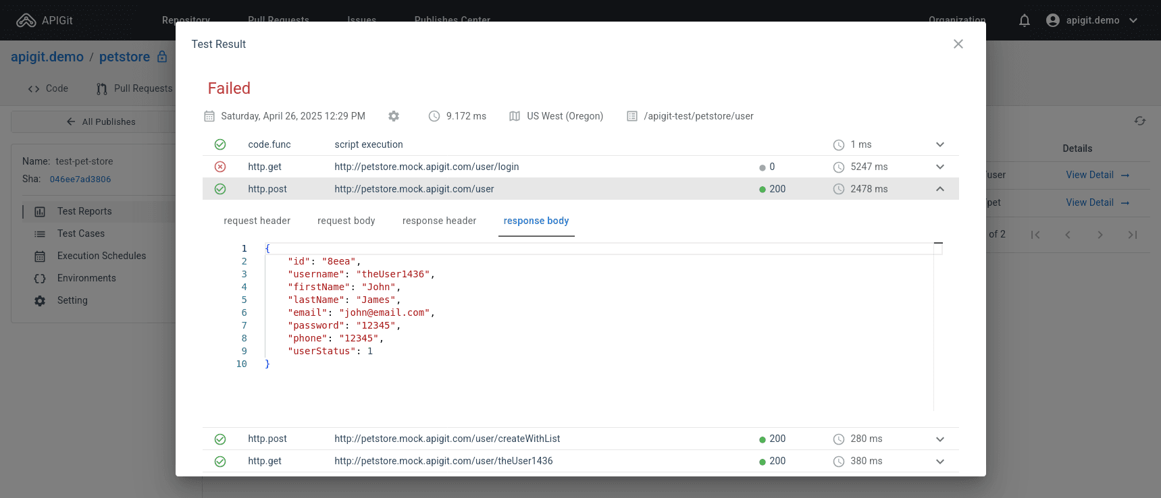Go to last page of results
The width and height of the screenshot is (1161, 498).
click(1133, 235)
